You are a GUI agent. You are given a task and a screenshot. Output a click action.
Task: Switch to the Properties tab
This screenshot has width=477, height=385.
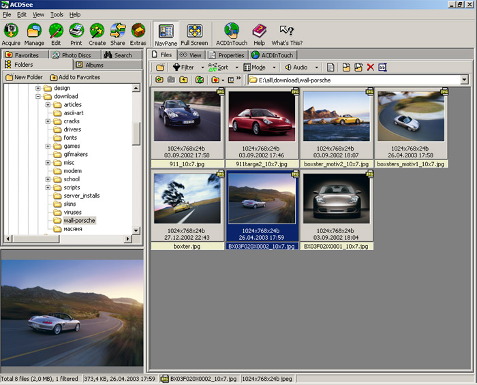[228, 55]
